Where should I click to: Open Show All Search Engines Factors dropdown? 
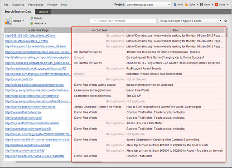coord(191,21)
